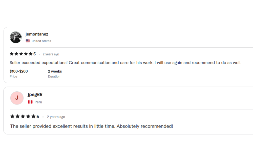This screenshot has height=161, width=253.
Task: Click the 'United States' country label
Action: 41,41
